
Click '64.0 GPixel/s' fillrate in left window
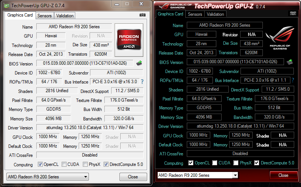[x=54, y=100]
